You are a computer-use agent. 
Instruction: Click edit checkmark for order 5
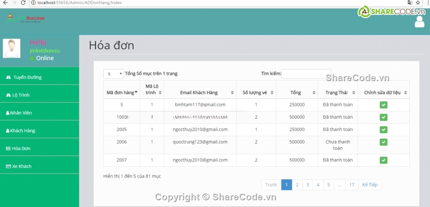[383, 105]
